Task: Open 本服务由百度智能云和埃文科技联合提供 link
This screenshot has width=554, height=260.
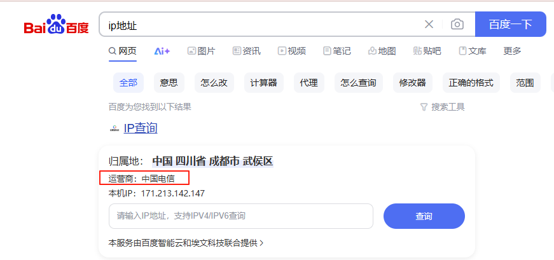Action: tap(186, 243)
